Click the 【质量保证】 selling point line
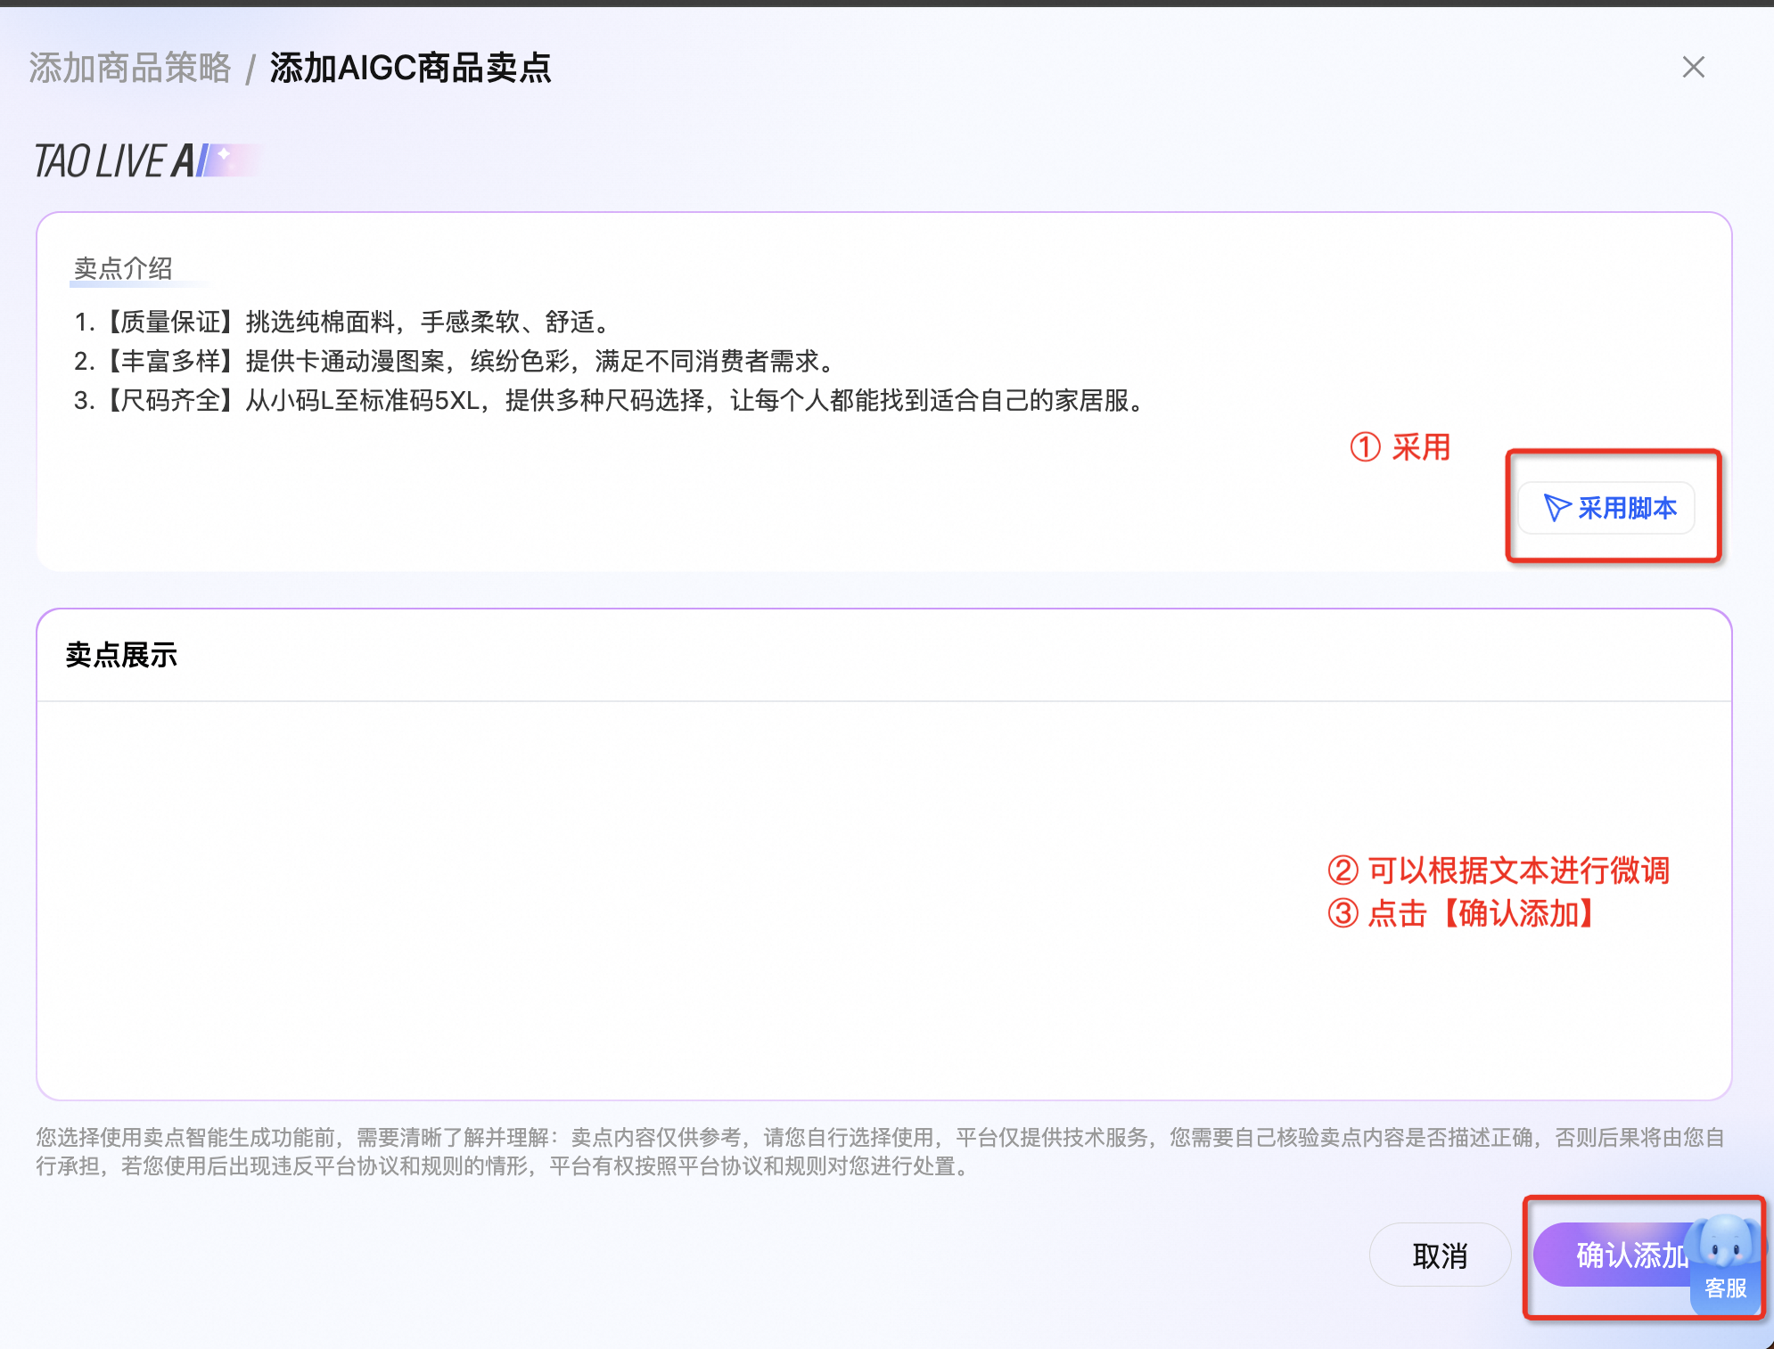1774x1349 pixels. [x=342, y=322]
